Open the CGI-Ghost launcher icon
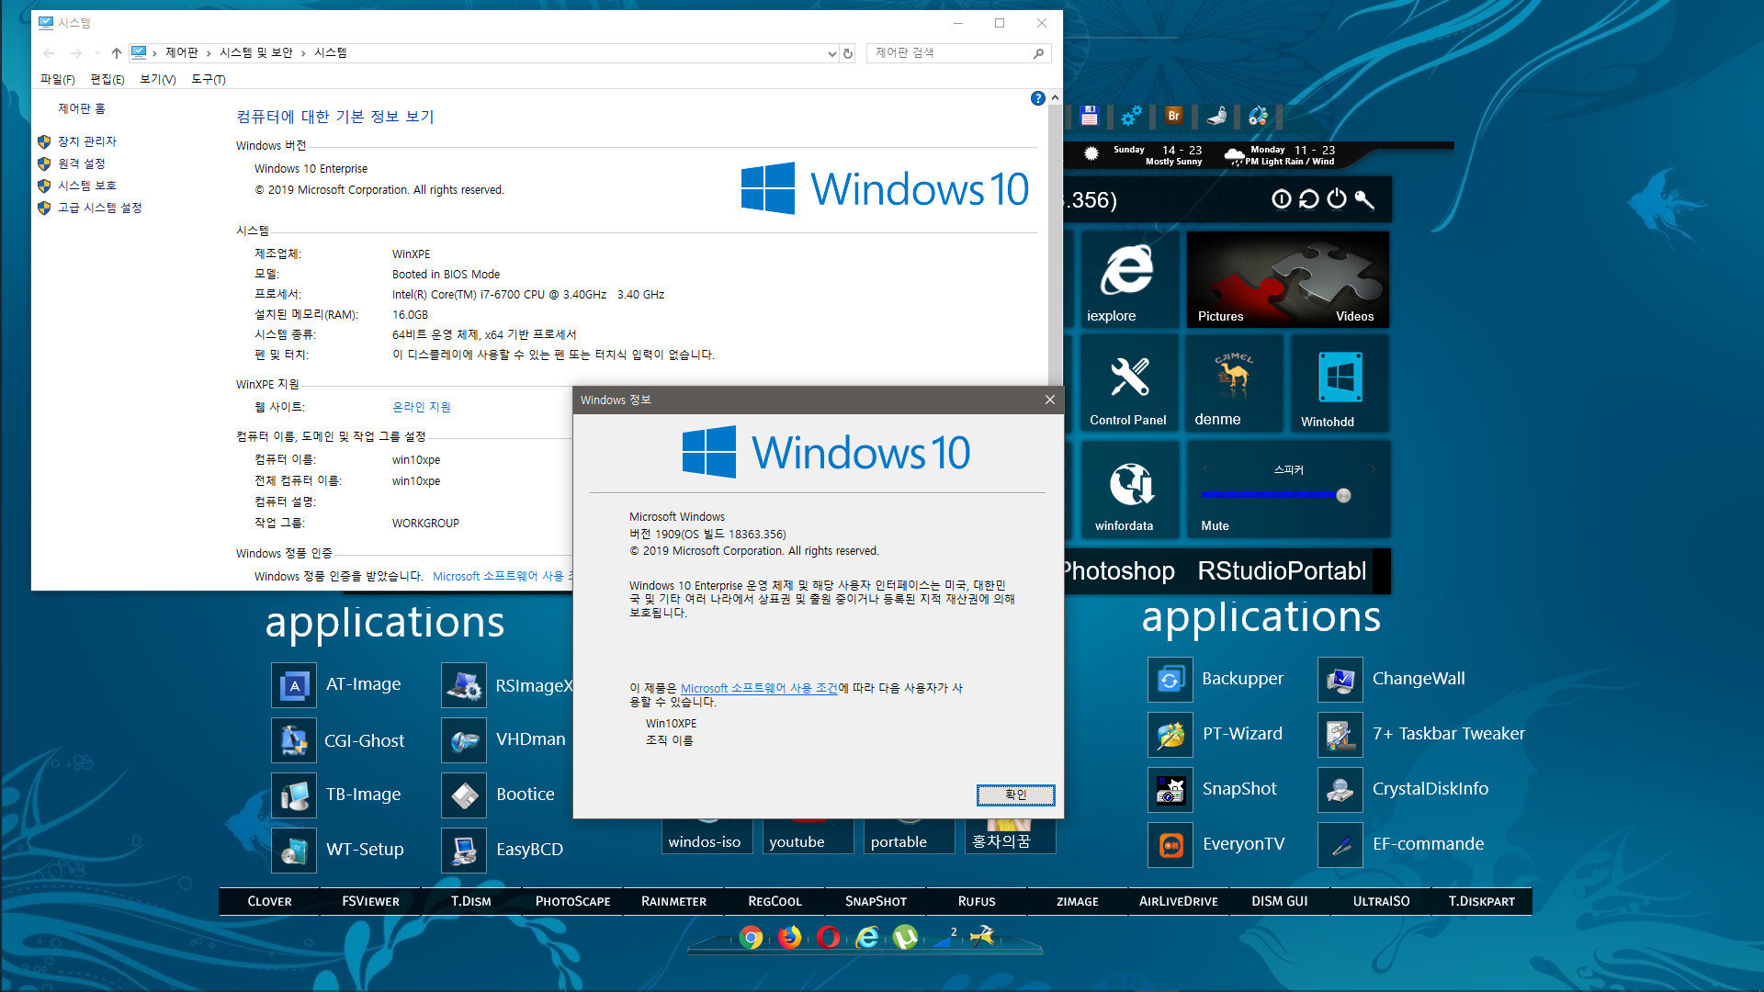Viewport: 1764px width, 992px height. (294, 740)
